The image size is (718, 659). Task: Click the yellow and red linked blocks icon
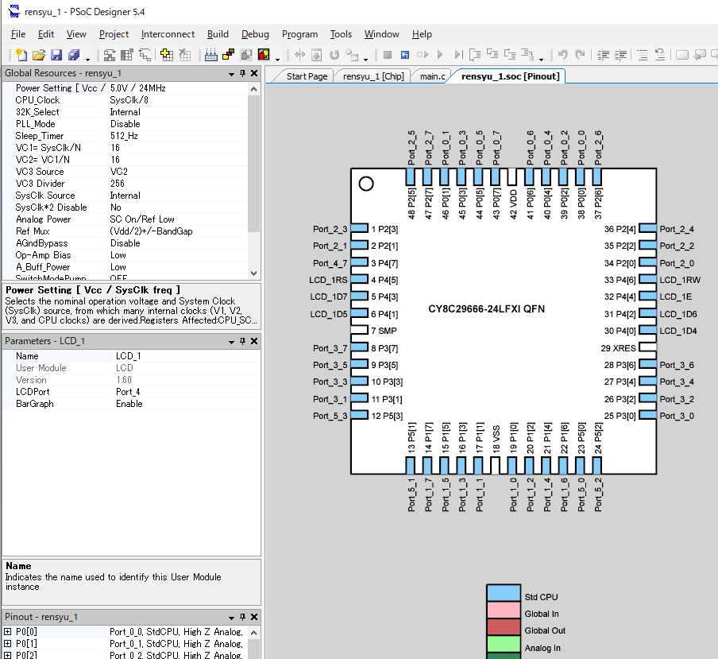tap(228, 55)
